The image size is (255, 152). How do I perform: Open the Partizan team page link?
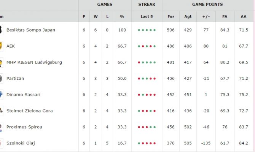pyautogui.click(x=15, y=78)
